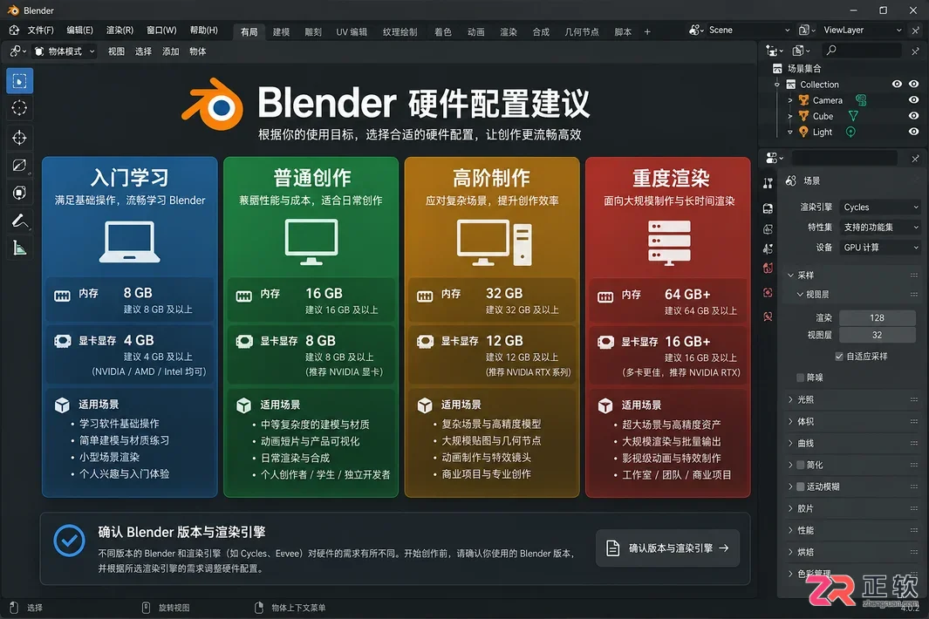Activate the Annotate pencil tool

(x=19, y=221)
